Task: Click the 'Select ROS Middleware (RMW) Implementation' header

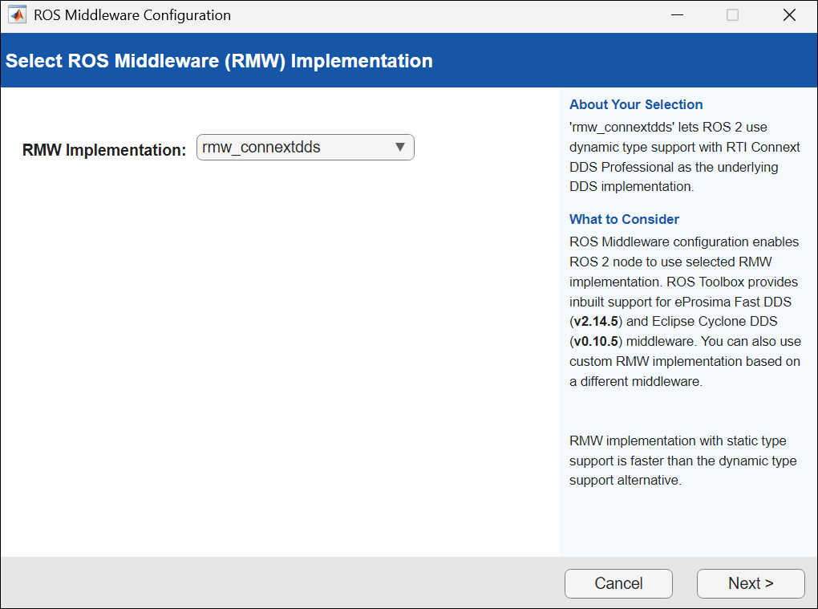Action: [219, 61]
